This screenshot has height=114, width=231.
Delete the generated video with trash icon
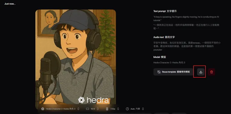pyautogui.click(x=211, y=72)
